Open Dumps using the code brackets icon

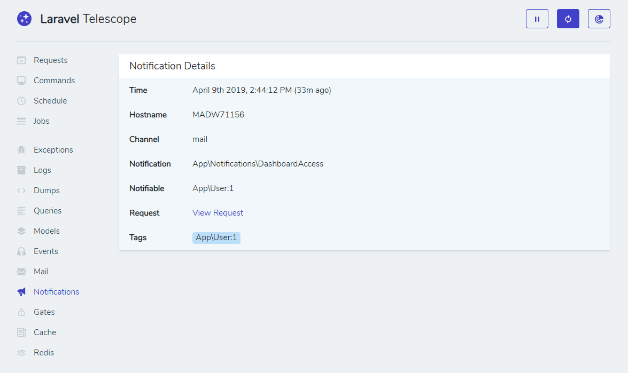coord(21,190)
